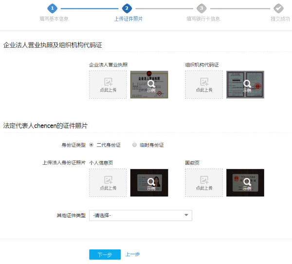292x264 pixels.
Task: Click the organization code certificate upload icon
Action: 204,82
